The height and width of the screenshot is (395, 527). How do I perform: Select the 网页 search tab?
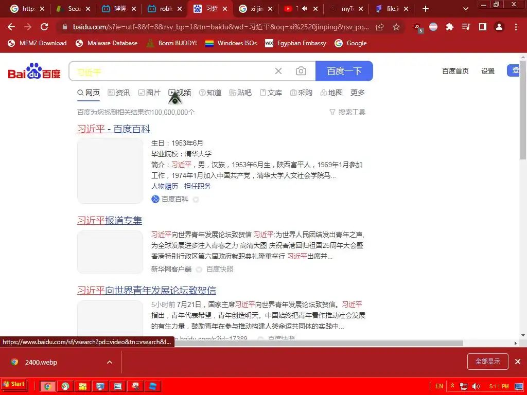[89, 93]
